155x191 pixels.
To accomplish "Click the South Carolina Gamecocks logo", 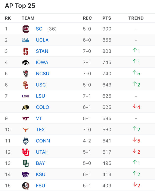I will (x=26, y=29).
